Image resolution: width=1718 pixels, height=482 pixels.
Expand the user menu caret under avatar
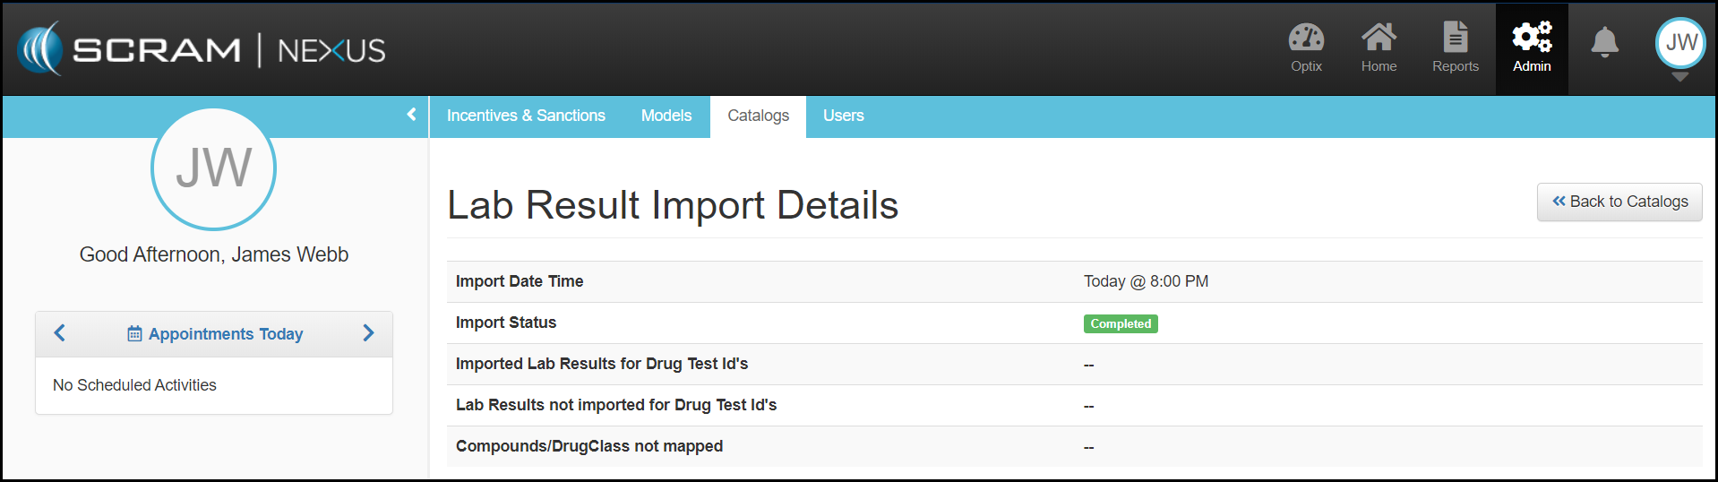(x=1680, y=78)
